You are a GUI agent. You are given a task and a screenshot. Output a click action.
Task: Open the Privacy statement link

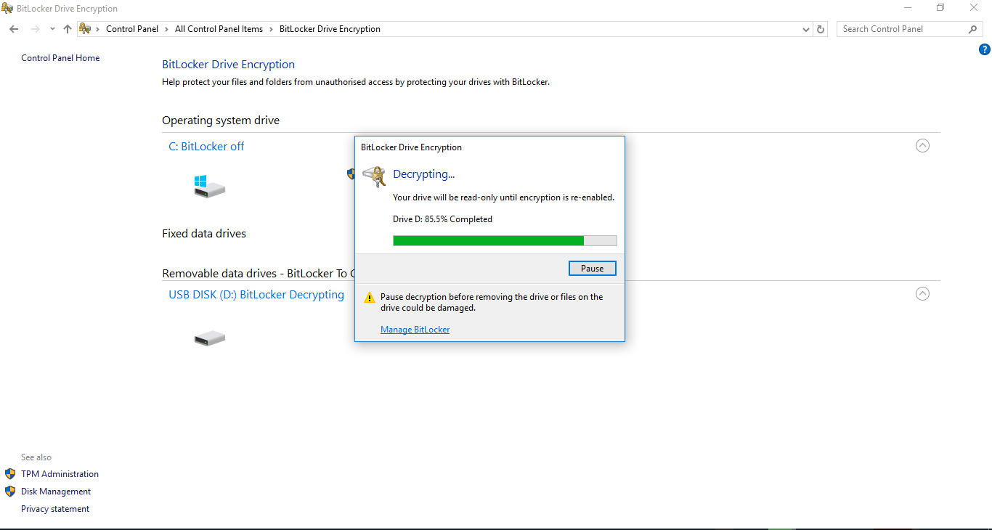55,509
